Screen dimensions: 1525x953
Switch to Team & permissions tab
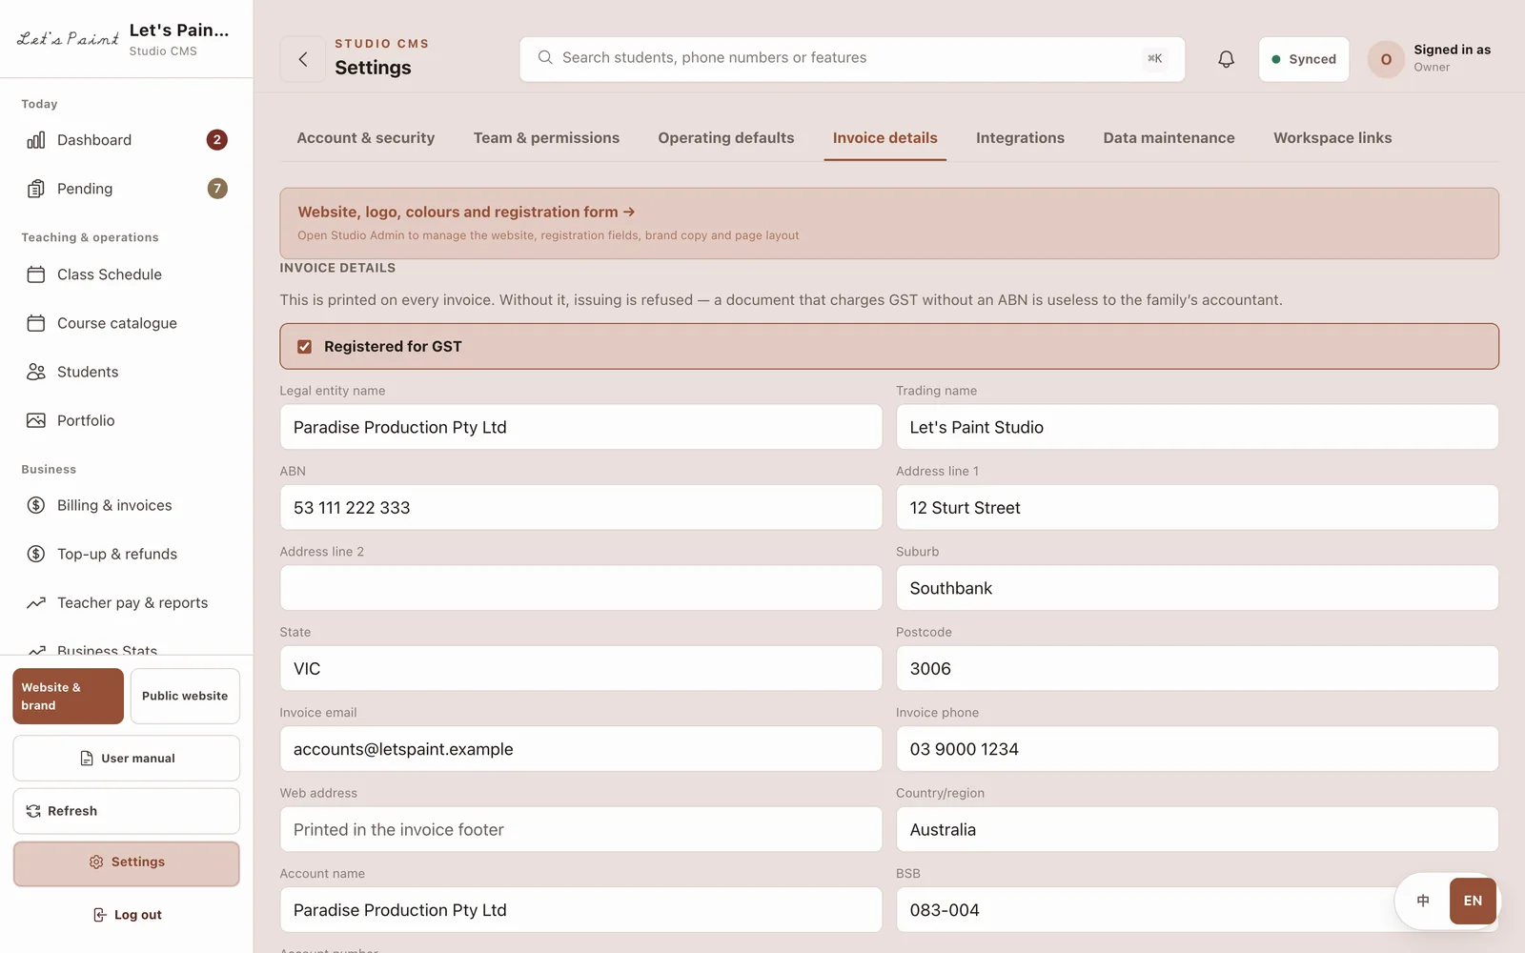tap(546, 138)
